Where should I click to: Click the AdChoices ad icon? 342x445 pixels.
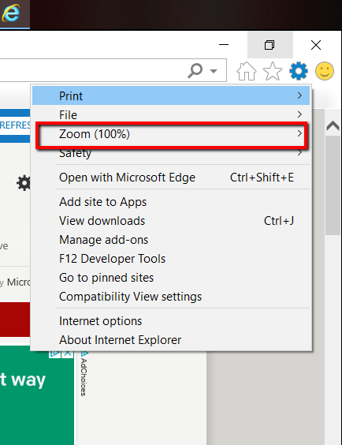[55, 353]
